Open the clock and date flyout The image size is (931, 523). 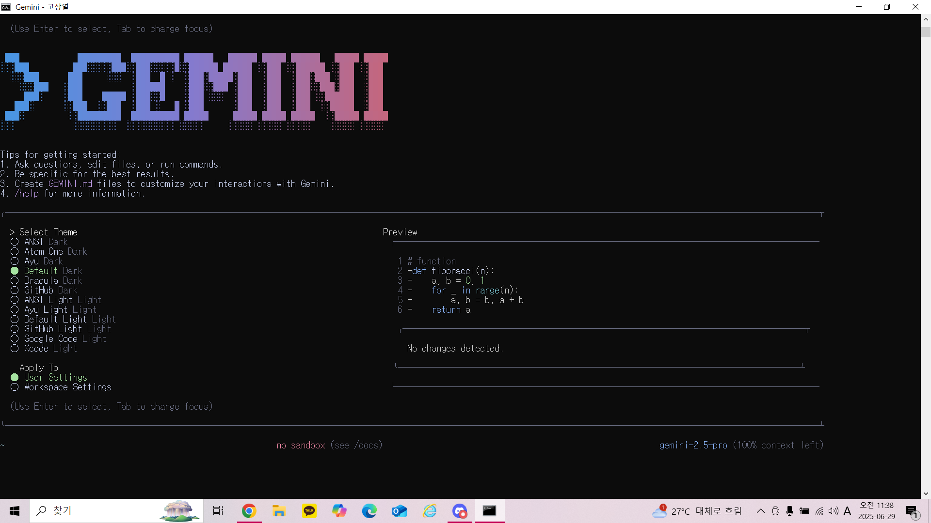point(876,511)
